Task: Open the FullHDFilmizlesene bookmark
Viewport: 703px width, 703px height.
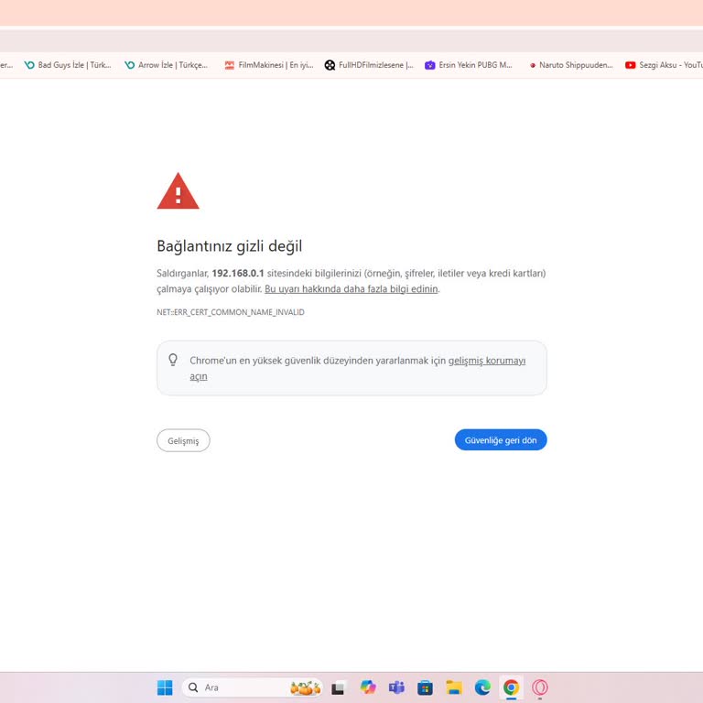Action: point(369,65)
